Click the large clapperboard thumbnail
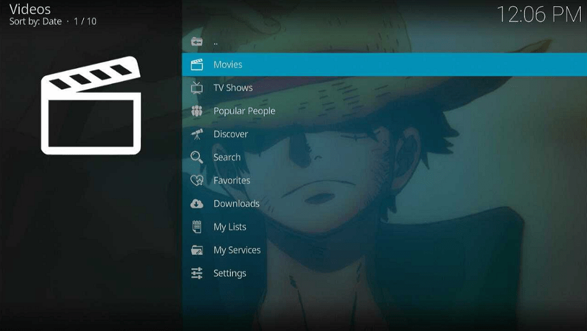 tap(91, 106)
